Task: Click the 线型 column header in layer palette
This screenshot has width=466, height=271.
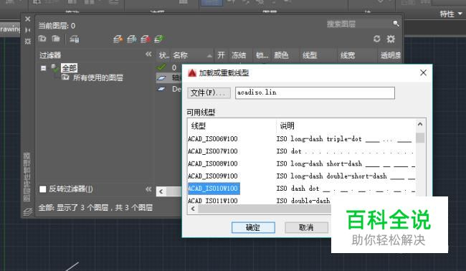Action: pyautogui.click(x=310, y=55)
